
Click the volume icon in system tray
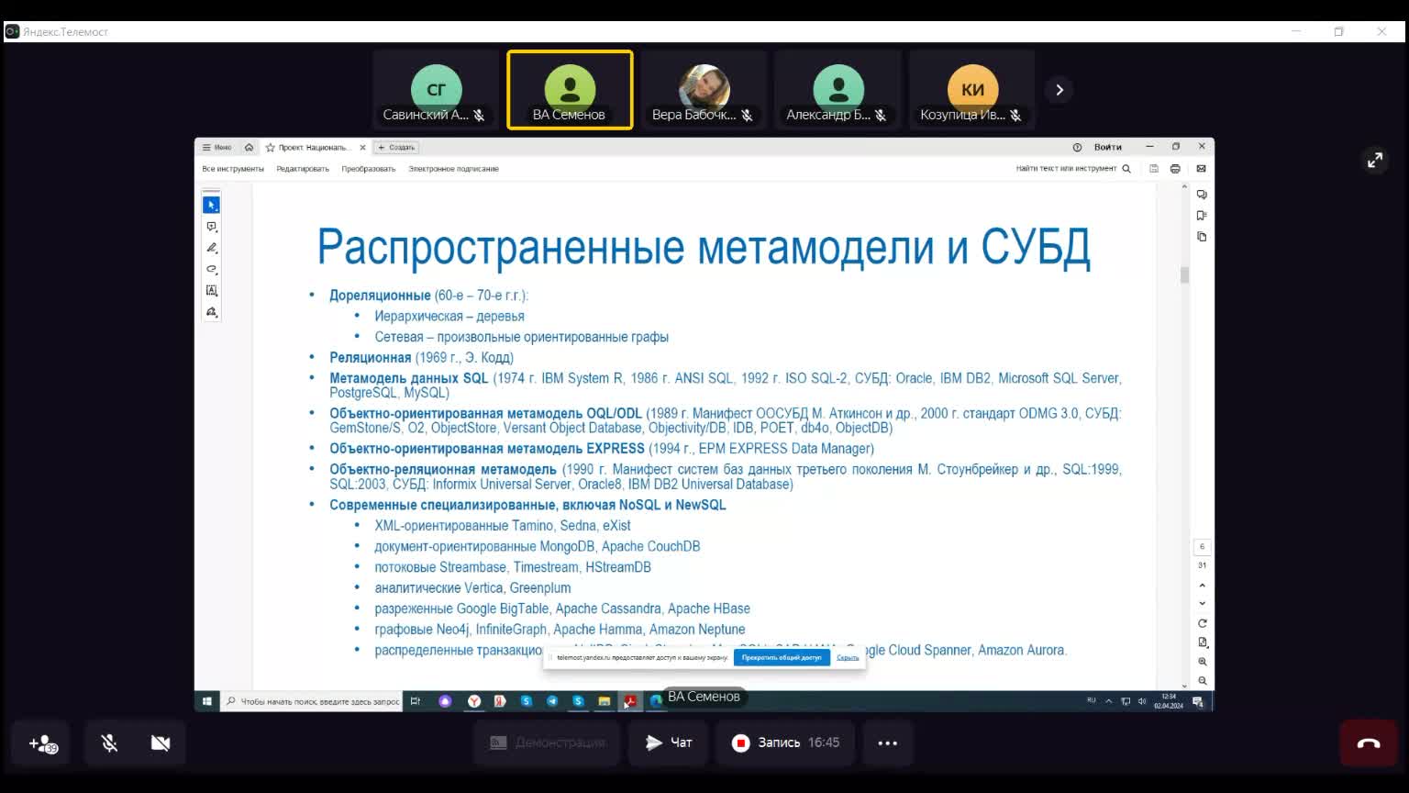click(x=1142, y=701)
